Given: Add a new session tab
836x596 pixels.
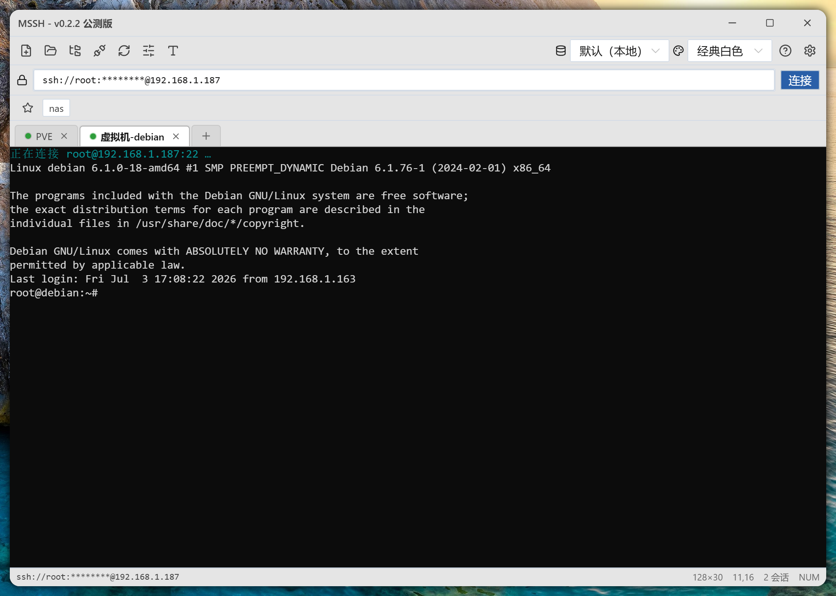Looking at the screenshot, I should tap(206, 136).
